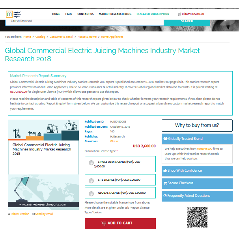Screen dimensions: 239x233
Task: Click 0 items USD 0.00 cart link
Action: (193, 14)
